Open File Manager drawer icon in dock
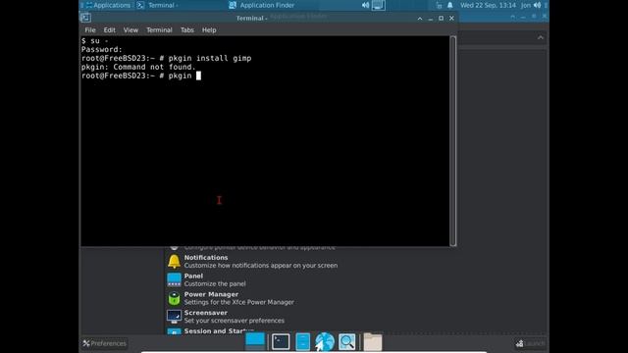The image size is (628, 353). tap(303, 342)
